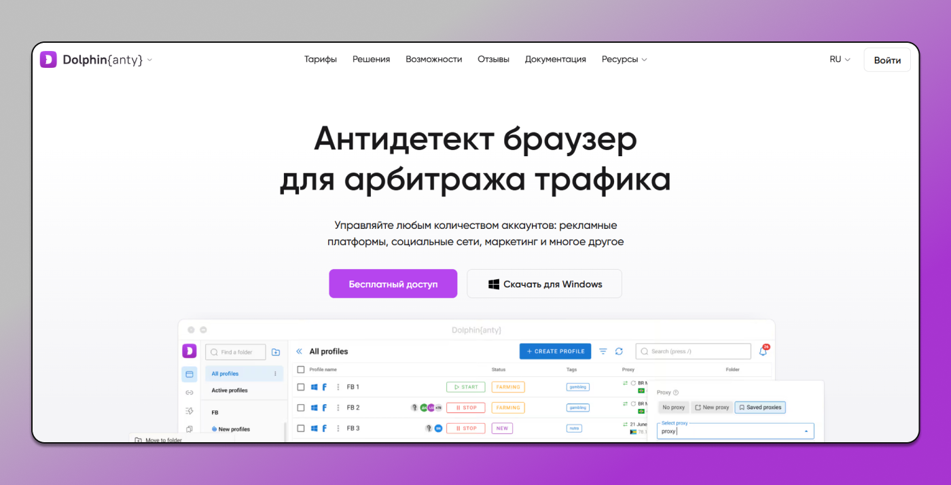Screen dimensions: 951x485
Task: Open the RU language selector
Action: (839, 59)
